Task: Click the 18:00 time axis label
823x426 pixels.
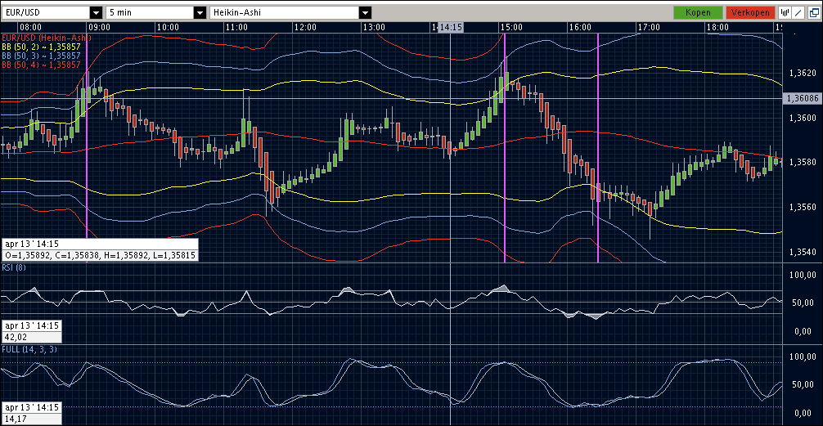Action: click(x=717, y=27)
